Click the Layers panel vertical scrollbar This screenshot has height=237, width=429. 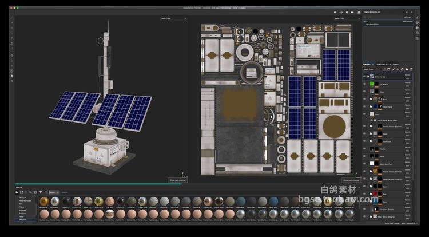(413, 126)
